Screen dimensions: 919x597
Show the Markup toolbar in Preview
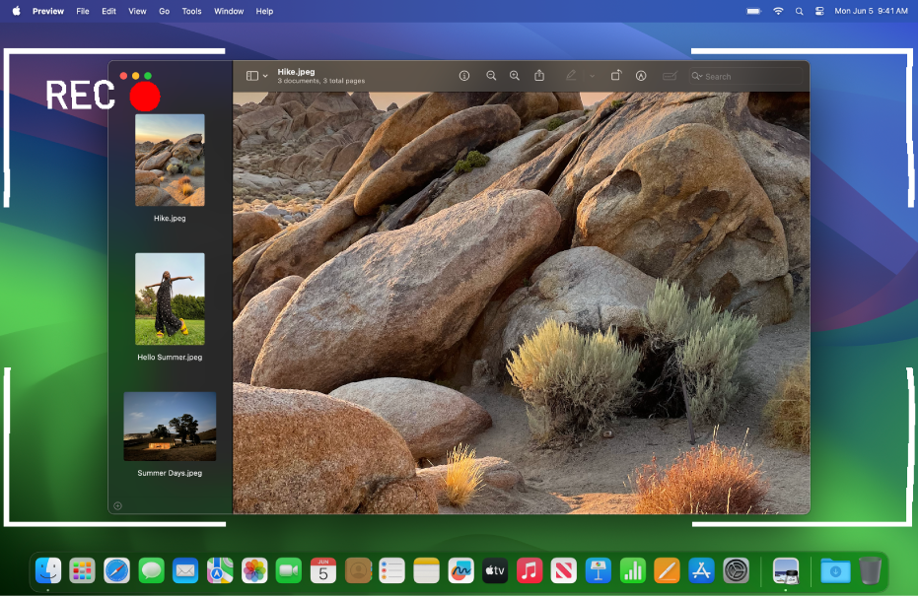click(640, 76)
